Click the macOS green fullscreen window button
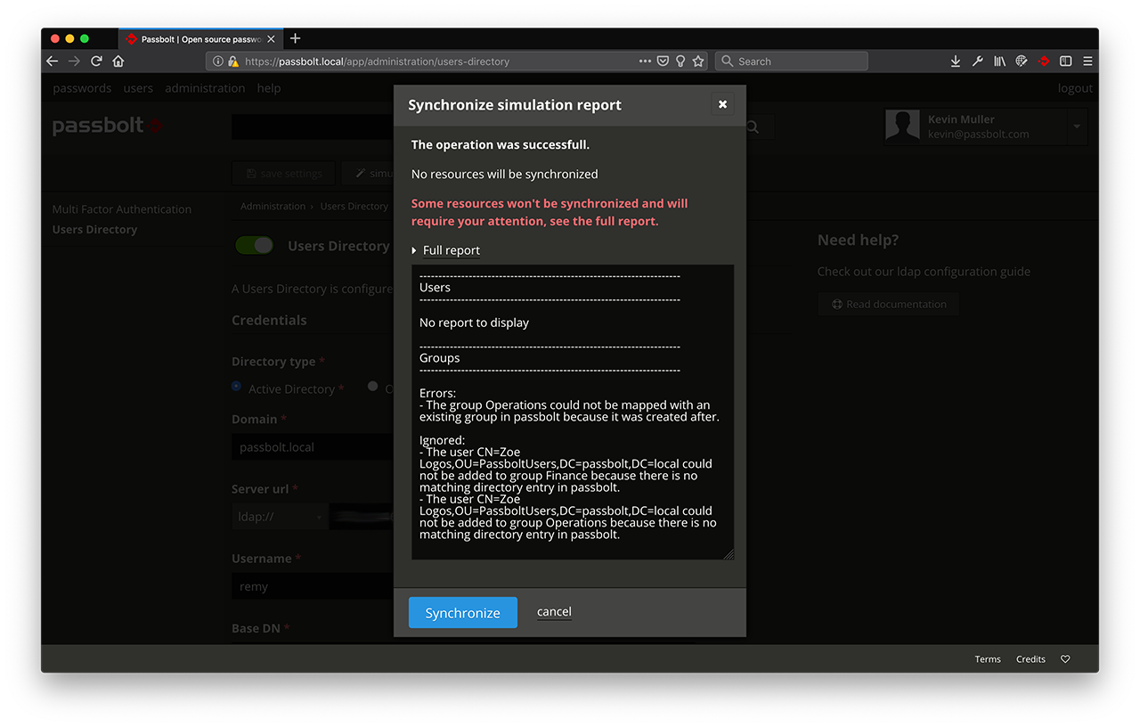This screenshot has width=1140, height=727. [85, 39]
